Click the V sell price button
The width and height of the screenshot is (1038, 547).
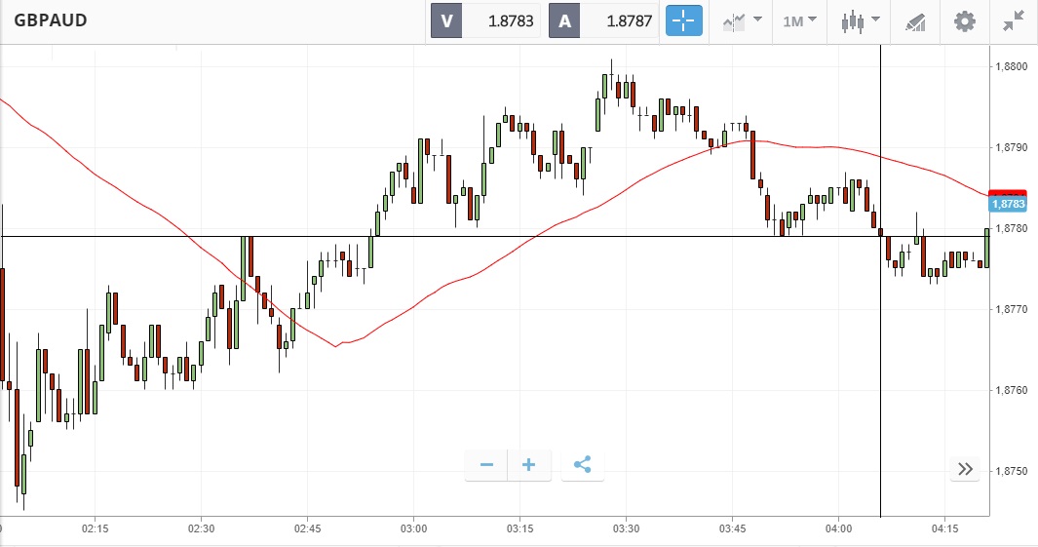coord(446,20)
